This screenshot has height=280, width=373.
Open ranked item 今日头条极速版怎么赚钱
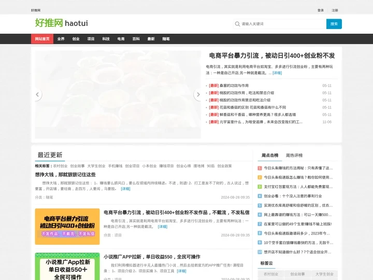298,177
